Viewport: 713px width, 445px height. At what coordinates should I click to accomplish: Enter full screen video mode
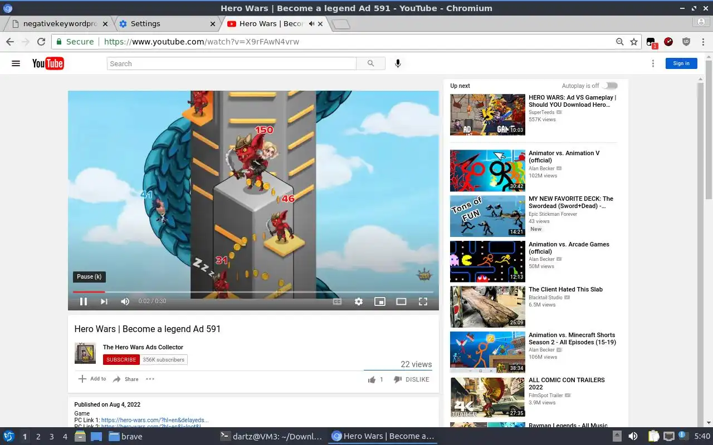tap(423, 301)
